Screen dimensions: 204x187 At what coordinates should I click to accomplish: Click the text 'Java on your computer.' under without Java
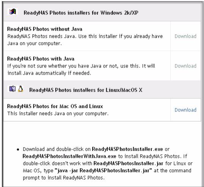tap(35, 43)
